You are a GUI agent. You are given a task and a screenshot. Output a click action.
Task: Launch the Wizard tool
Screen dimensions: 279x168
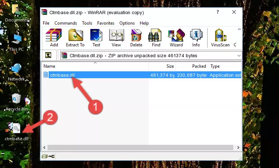click(176, 38)
